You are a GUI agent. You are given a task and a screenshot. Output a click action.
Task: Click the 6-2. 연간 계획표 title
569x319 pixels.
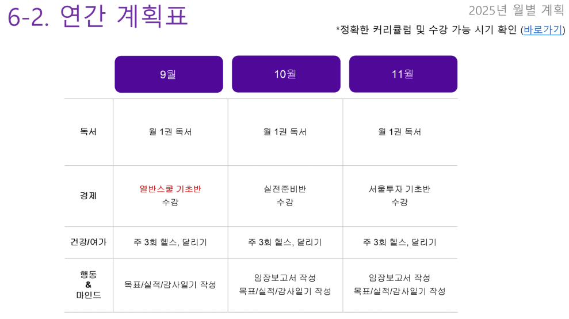coord(98,16)
